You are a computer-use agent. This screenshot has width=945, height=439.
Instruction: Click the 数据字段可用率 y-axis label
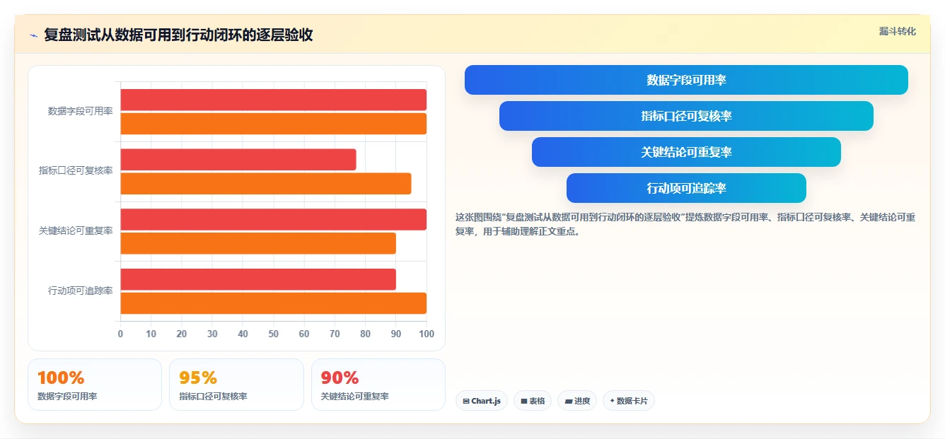coord(81,111)
